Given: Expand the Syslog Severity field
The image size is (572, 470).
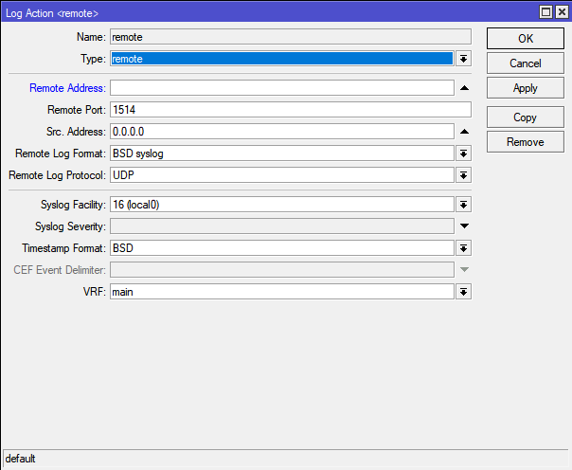Looking at the screenshot, I should (464, 226).
